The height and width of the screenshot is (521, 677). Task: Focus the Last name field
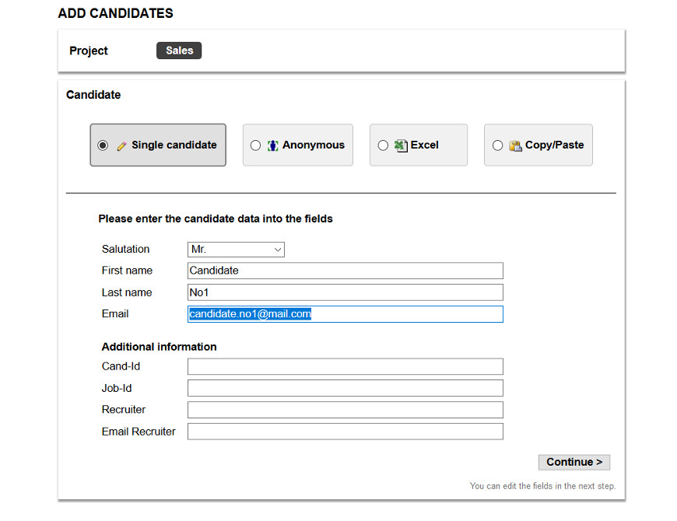(346, 292)
